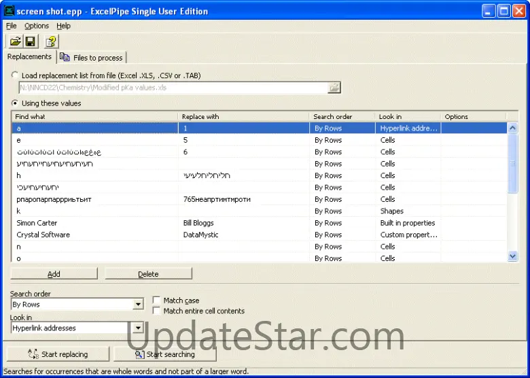This screenshot has width=530, height=378.
Task: Open the Help menu
Action: pos(63,26)
